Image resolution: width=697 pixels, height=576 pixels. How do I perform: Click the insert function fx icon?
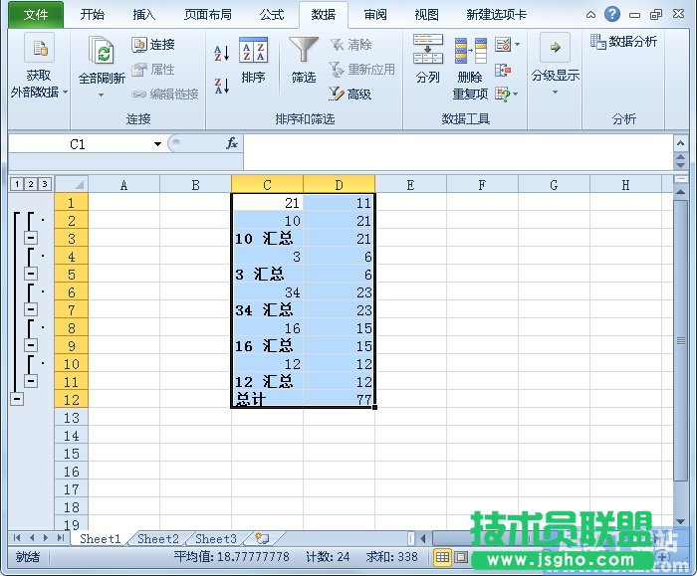click(231, 144)
